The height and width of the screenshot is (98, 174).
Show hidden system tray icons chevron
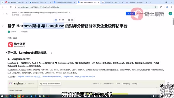pos(151,96)
